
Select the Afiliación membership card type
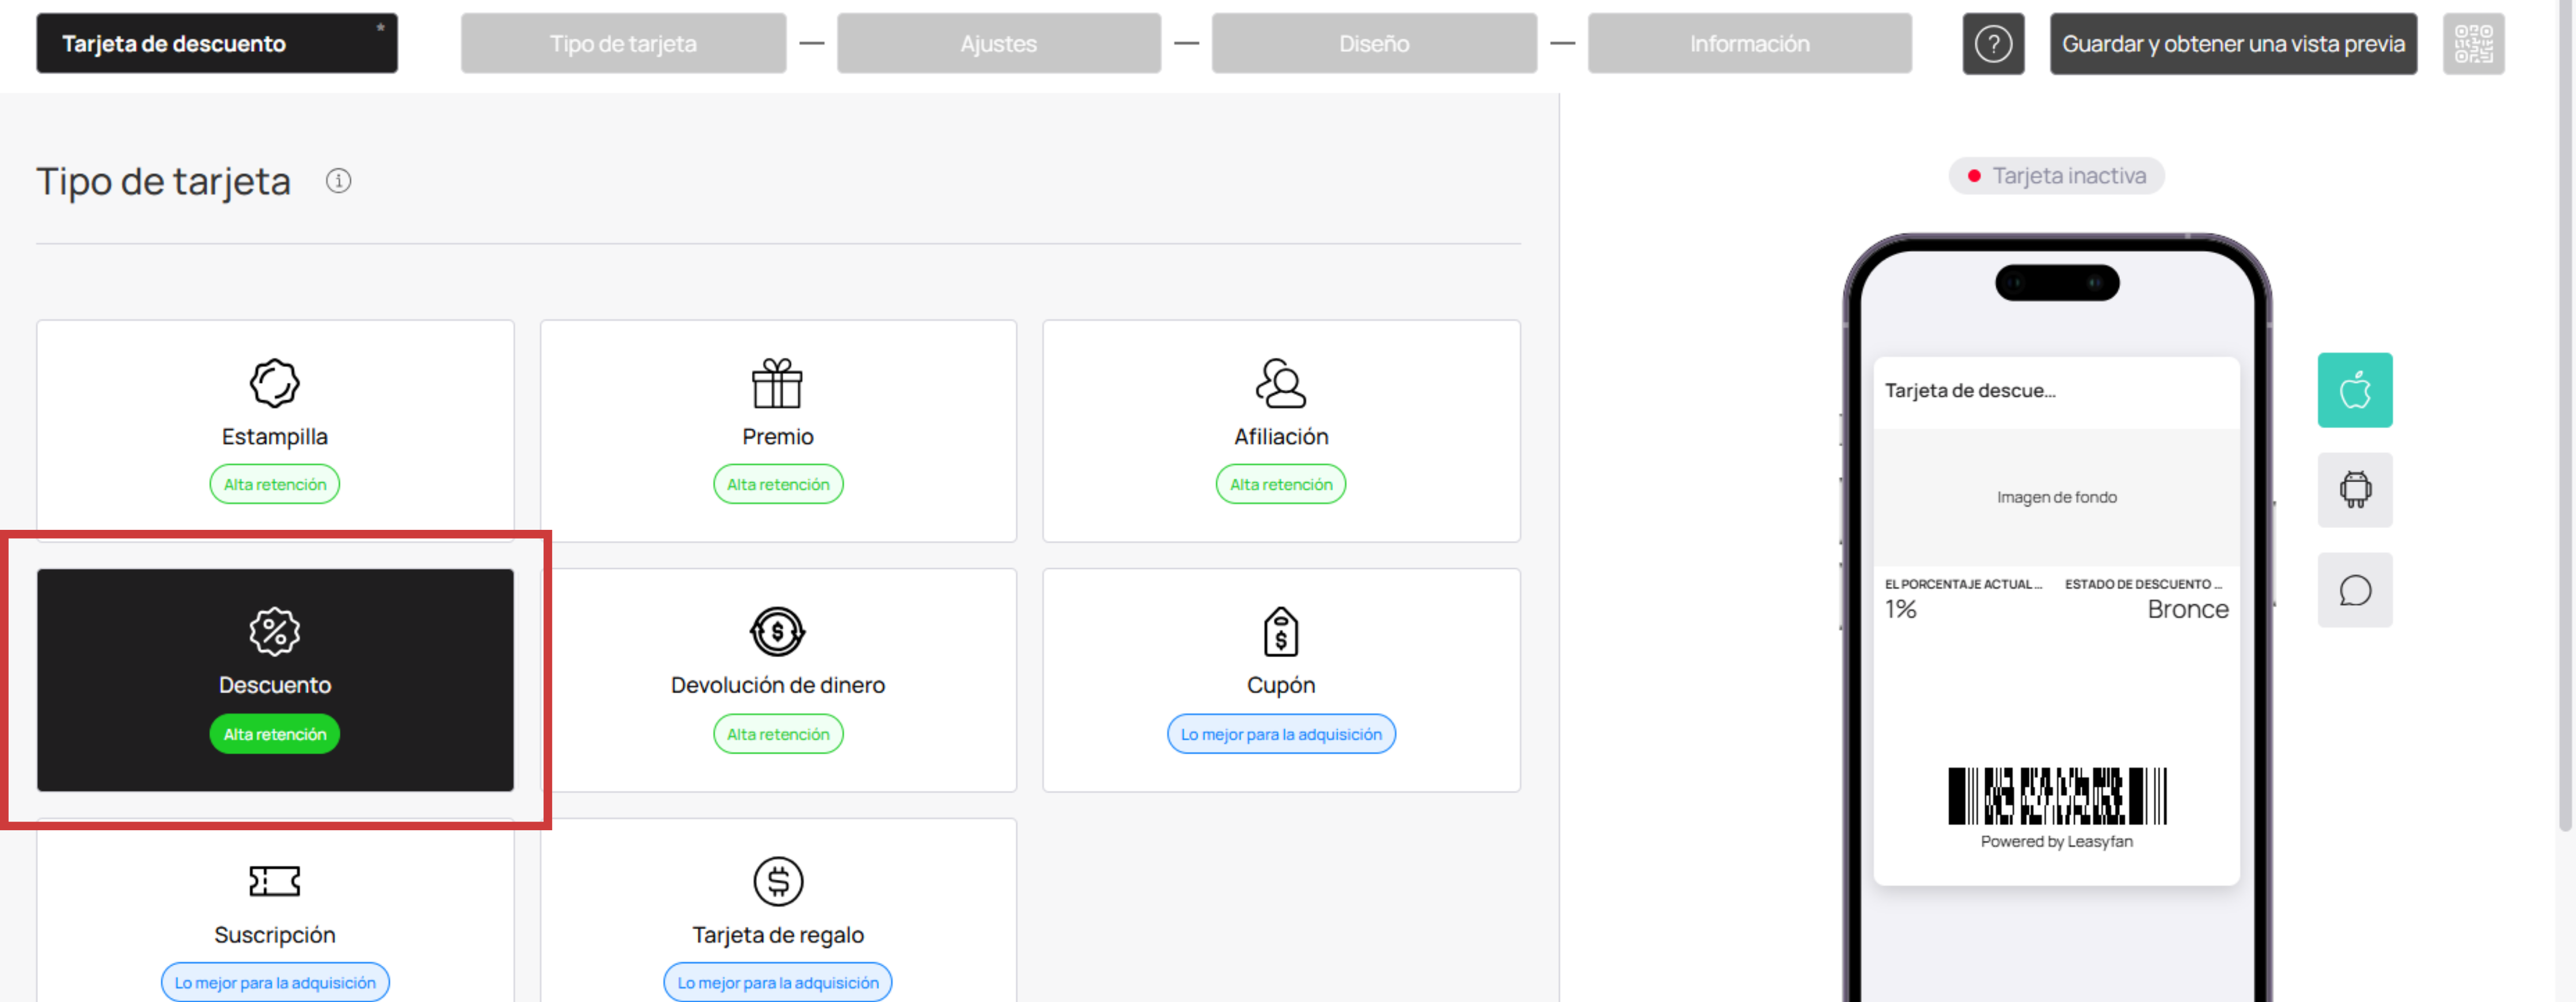point(1281,430)
